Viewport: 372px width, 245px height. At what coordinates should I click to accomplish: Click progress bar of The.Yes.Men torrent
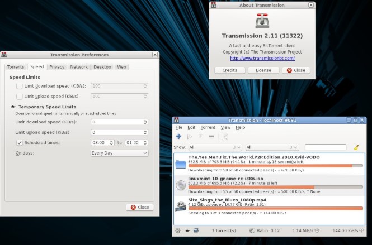coord(275,166)
